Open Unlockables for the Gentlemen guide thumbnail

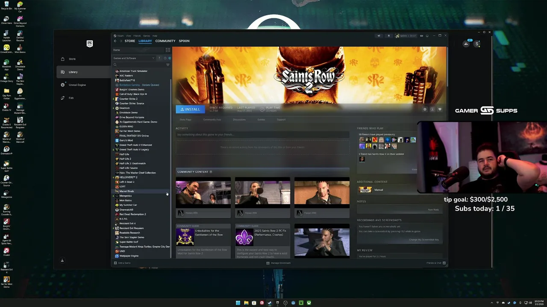[x=185, y=237]
